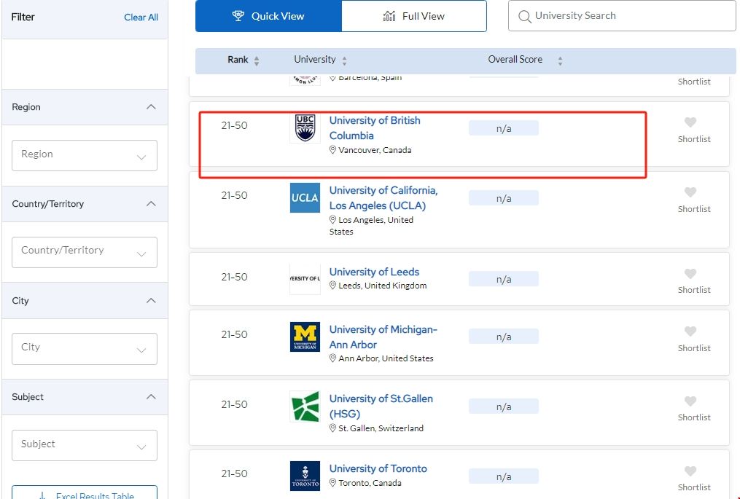The image size is (740, 499).
Task: Open the Country/Territory dropdown
Action: pyautogui.click(x=85, y=251)
